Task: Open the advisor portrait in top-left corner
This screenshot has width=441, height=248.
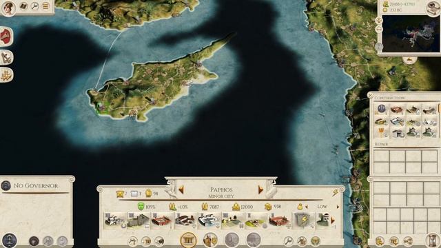Action: coord(8,8)
